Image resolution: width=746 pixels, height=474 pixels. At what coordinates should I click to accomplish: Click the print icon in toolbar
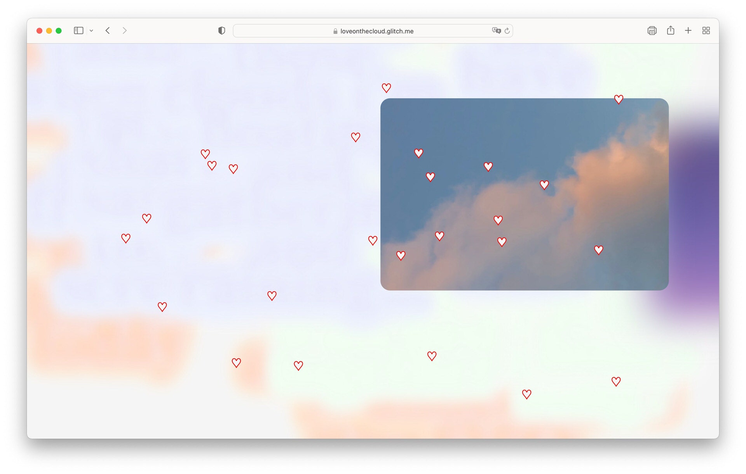(652, 31)
